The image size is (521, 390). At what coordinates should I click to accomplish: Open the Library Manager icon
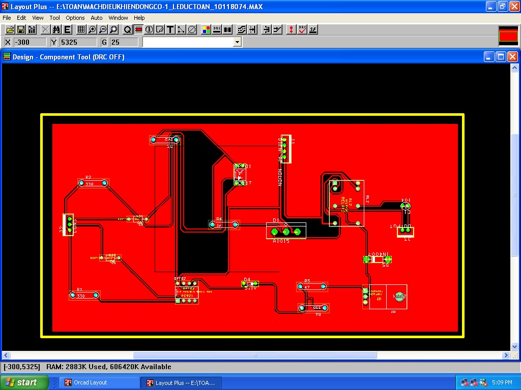(x=32, y=30)
